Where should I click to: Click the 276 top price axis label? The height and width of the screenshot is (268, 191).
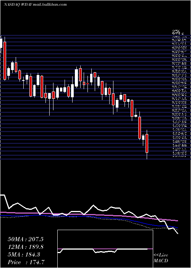(176, 31)
